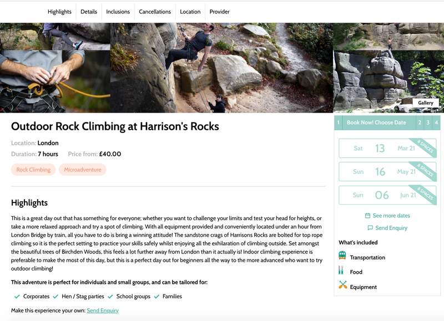Viewport: 444px width, 321px height.
Task: Select booking step 2
Action: coord(420,123)
